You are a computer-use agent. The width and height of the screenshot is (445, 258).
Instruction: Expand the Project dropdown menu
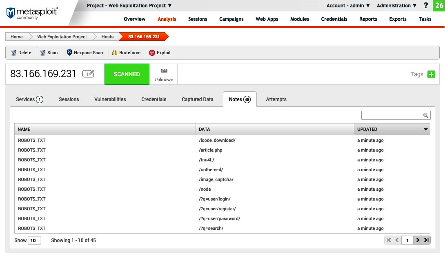coord(129,6)
